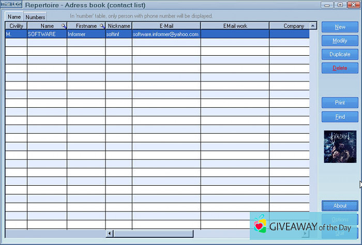This screenshot has width=362, height=245.
Task: Select the SOFTWARE contact row
Action: 47,34
